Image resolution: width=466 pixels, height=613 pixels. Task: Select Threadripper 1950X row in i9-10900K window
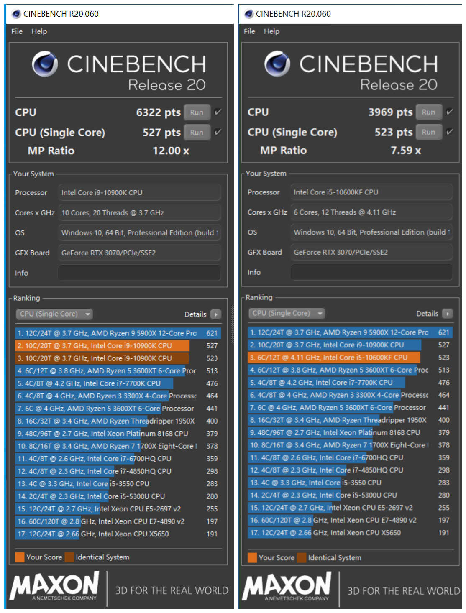point(118,421)
